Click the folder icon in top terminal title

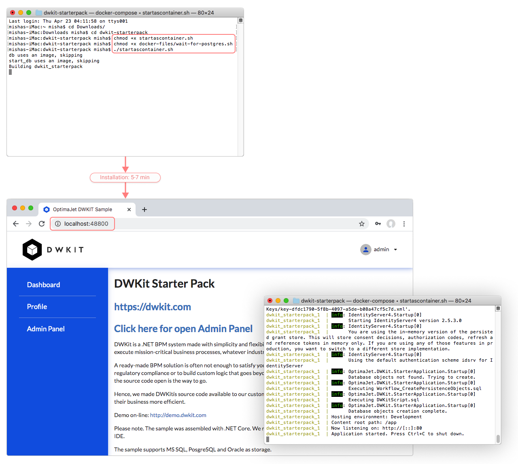pyautogui.click(x=39, y=13)
